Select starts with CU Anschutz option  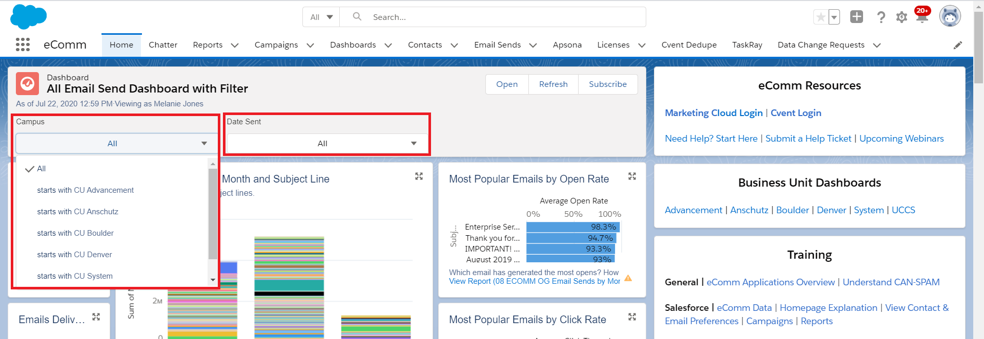(x=112, y=212)
